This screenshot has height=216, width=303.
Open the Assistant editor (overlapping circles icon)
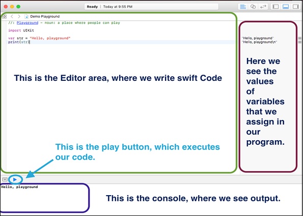[x=253, y=7]
